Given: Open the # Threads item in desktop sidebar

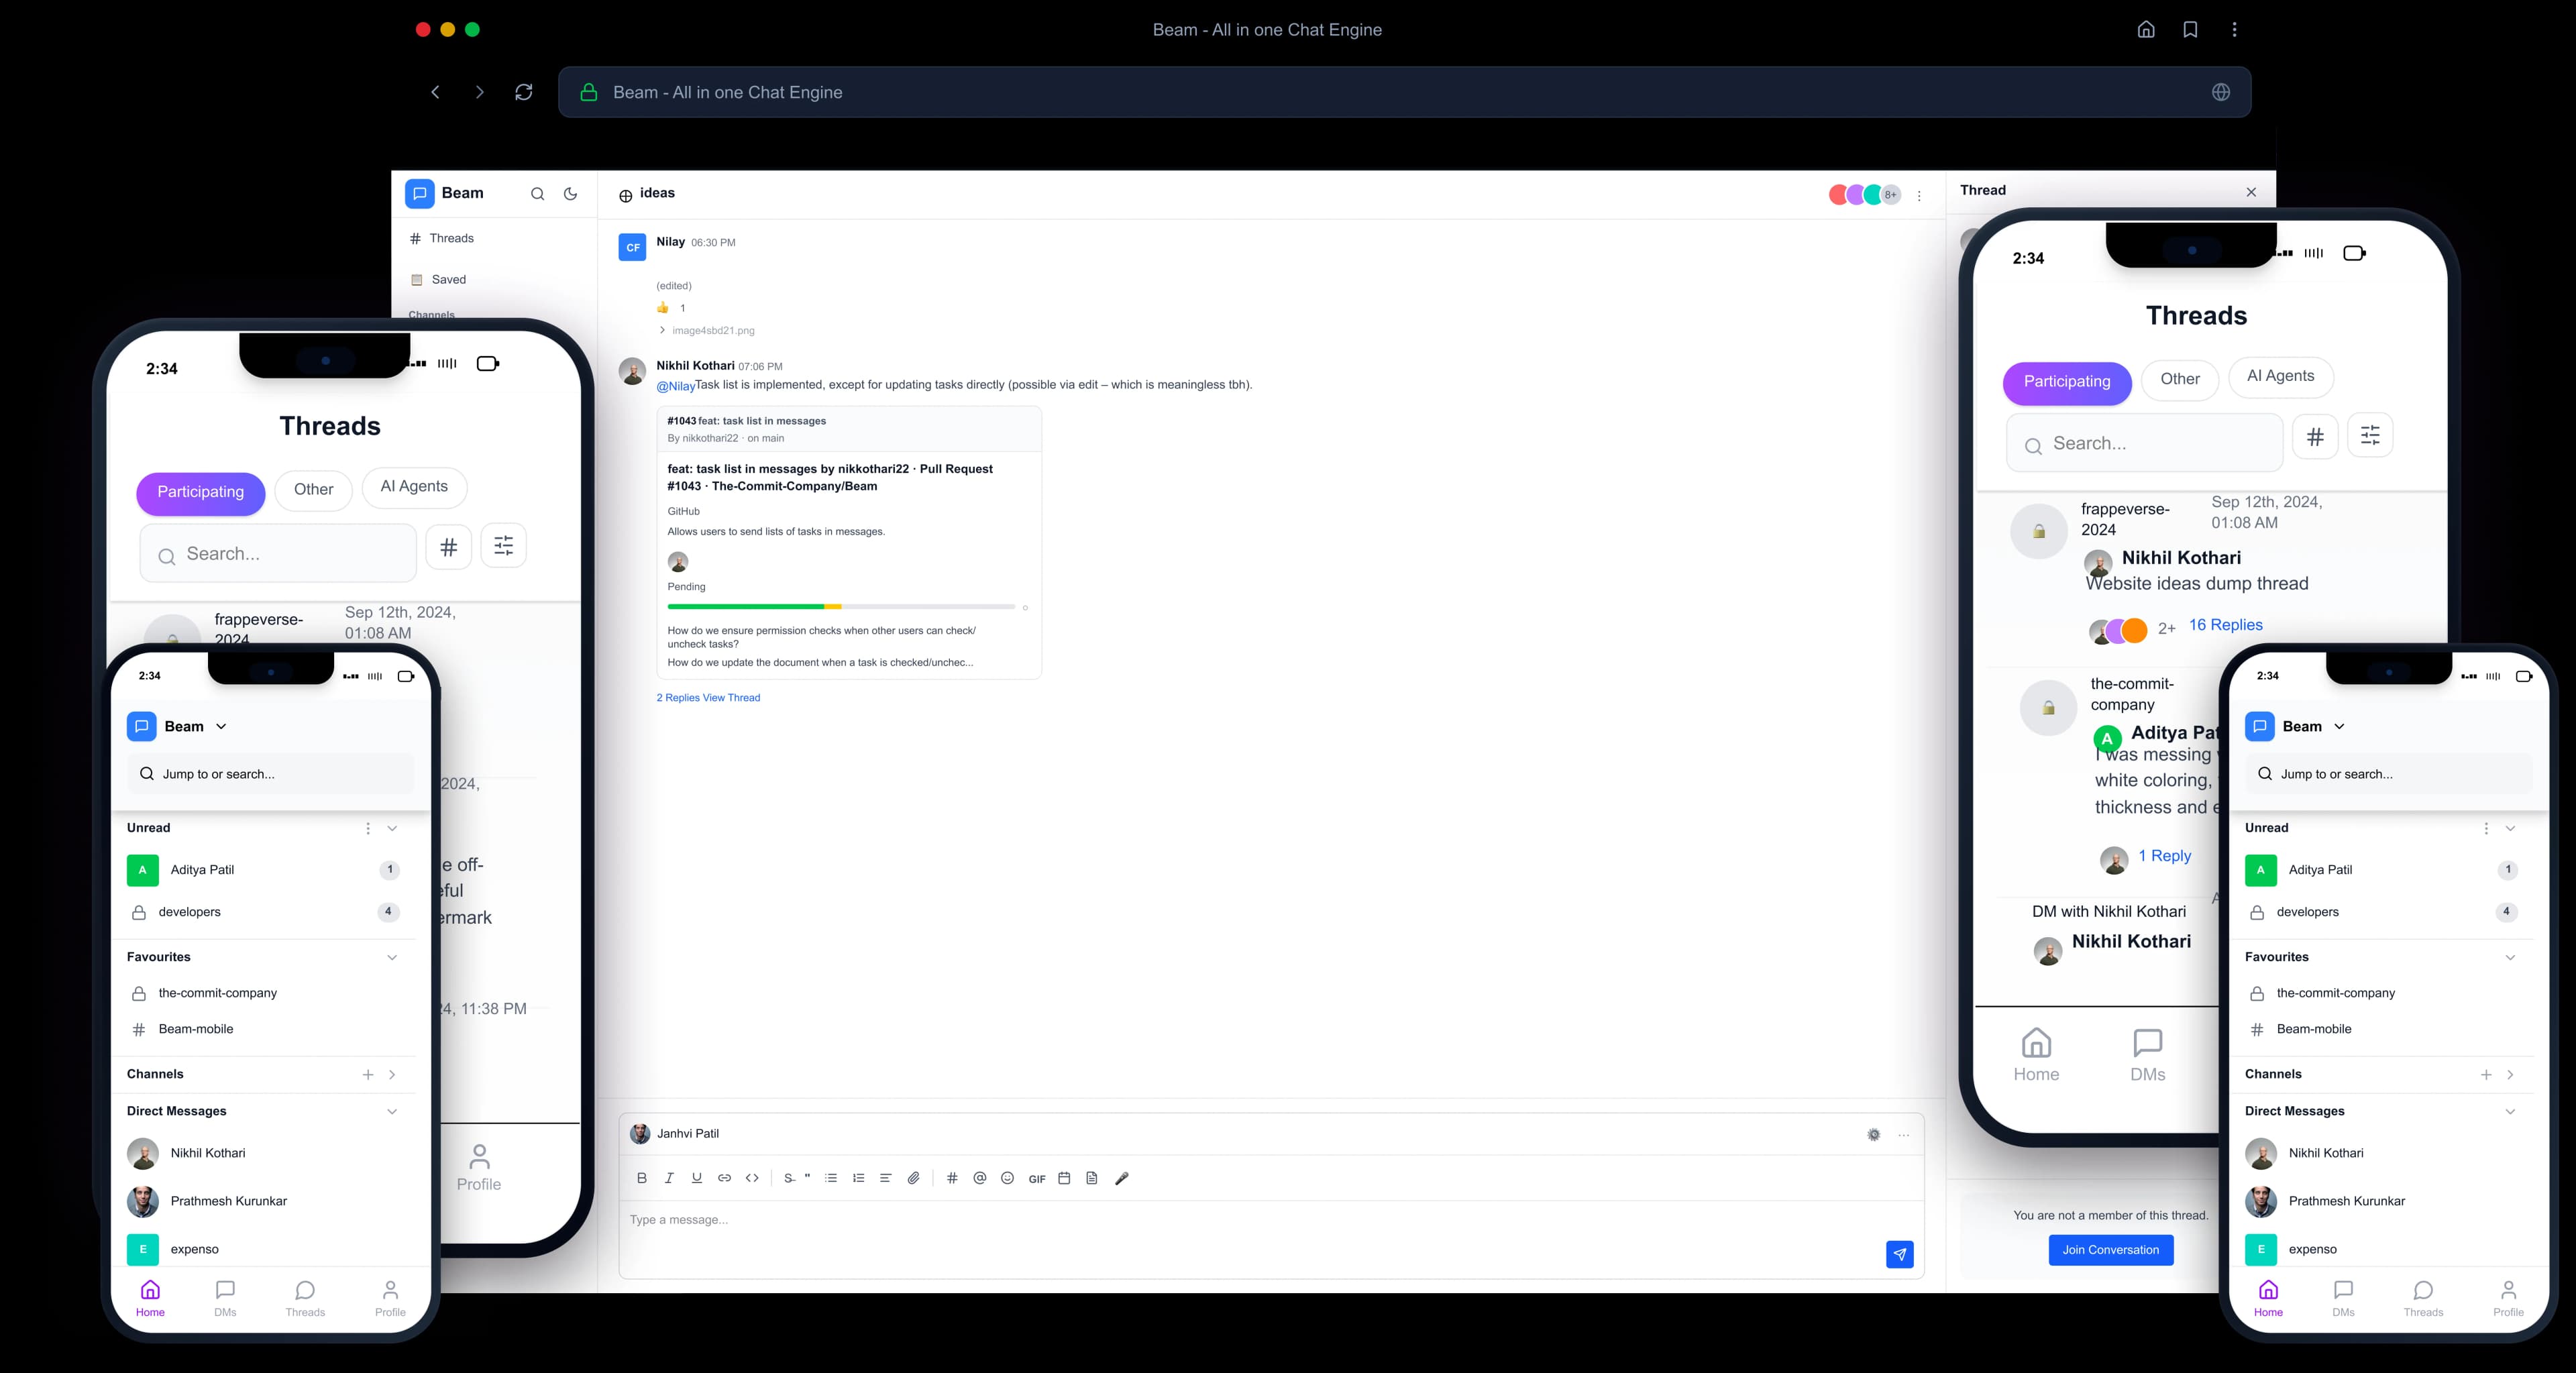Looking at the screenshot, I should click(x=450, y=238).
